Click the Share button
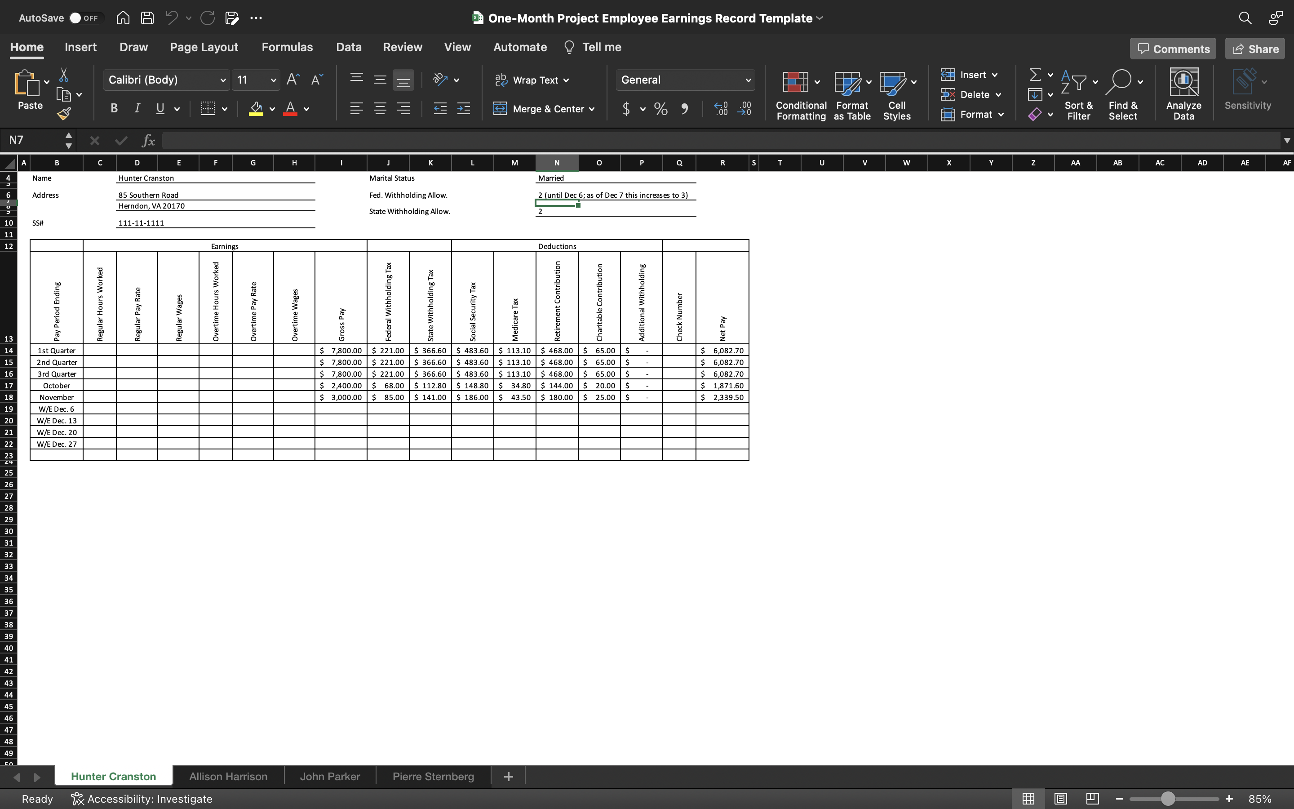The height and width of the screenshot is (809, 1294). pyautogui.click(x=1256, y=49)
